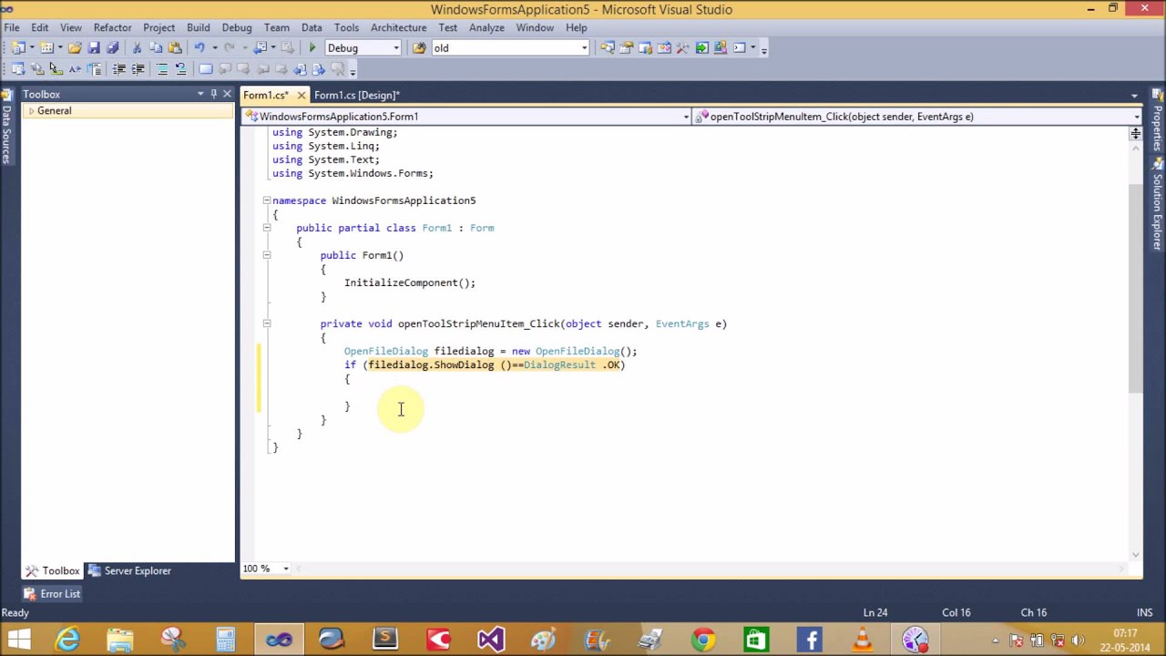This screenshot has height=656, width=1166.
Task: Click the Paste clipboard icon
Action: tap(175, 47)
